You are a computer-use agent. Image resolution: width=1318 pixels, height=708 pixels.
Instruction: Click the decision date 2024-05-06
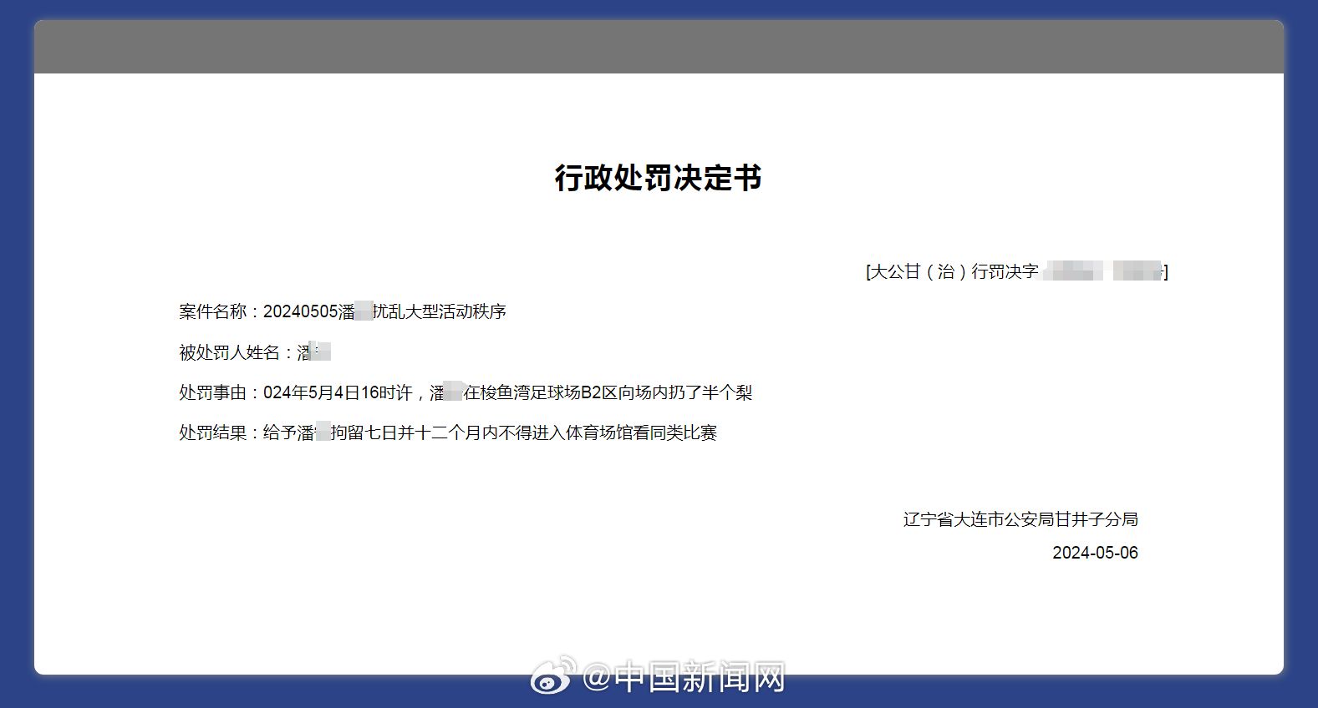1095,553
